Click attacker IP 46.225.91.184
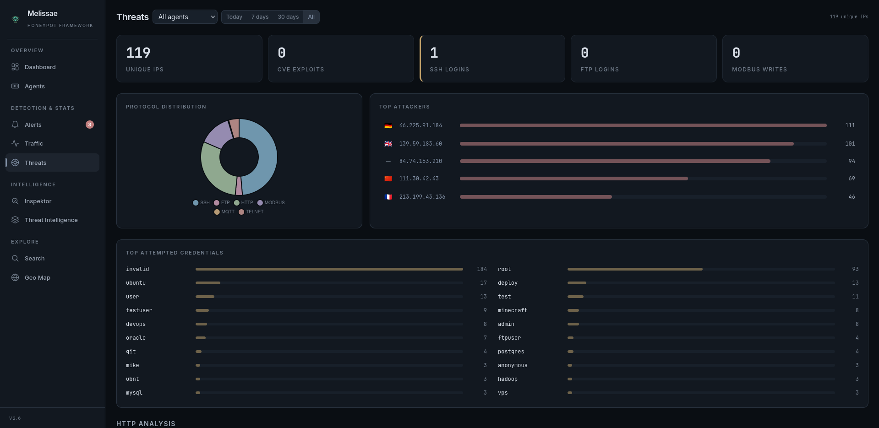The image size is (879, 428). 420,125
